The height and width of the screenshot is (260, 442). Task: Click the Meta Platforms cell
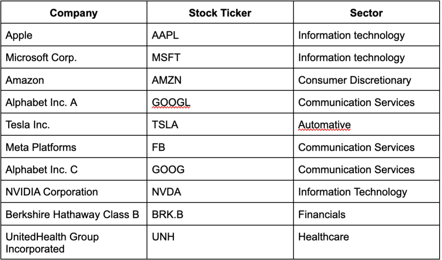tap(73, 147)
